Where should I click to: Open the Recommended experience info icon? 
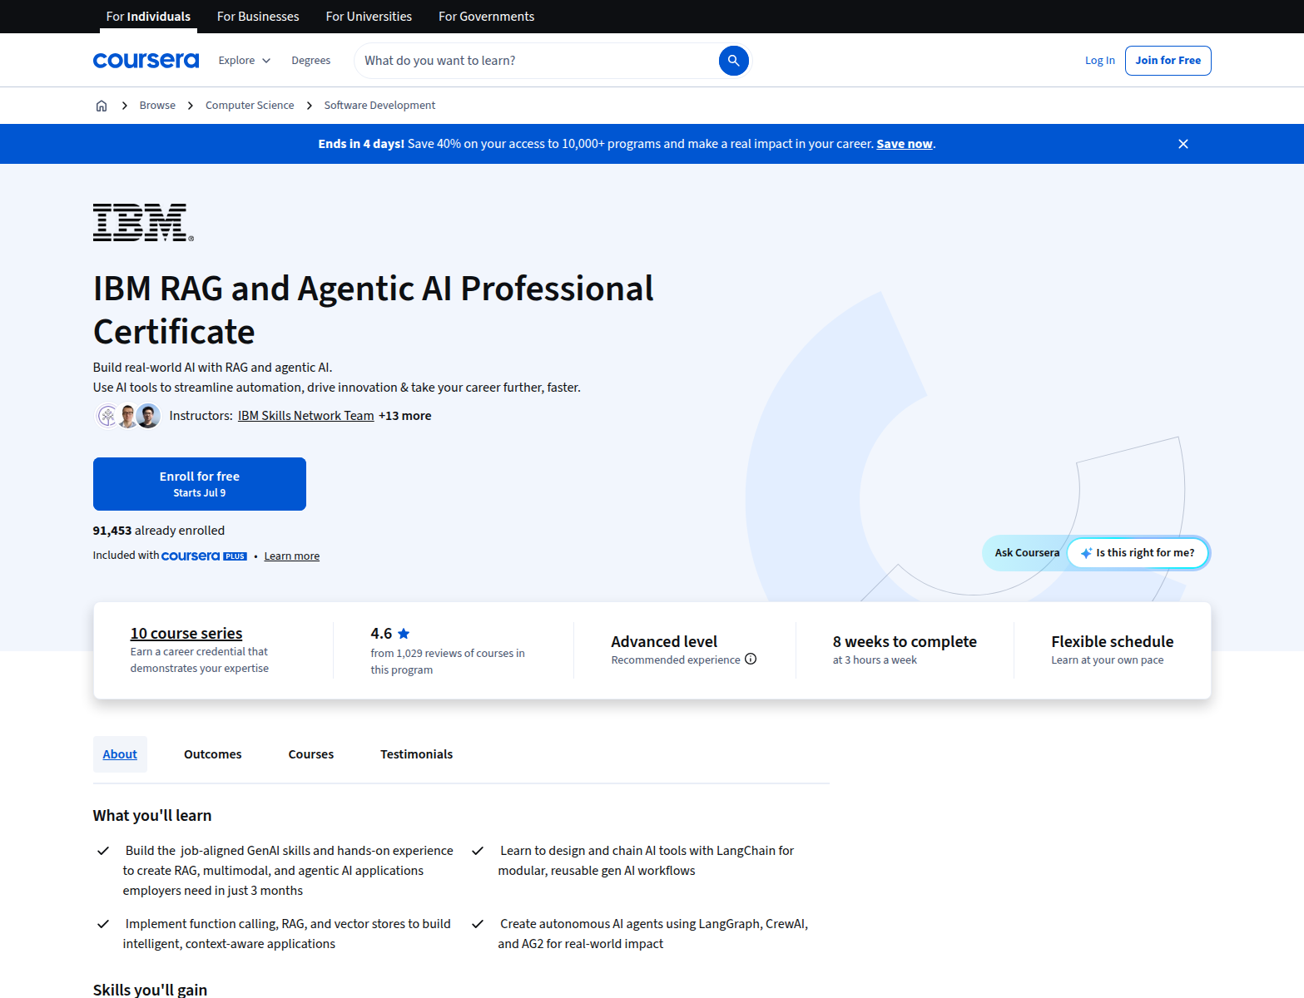click(751, 660)
